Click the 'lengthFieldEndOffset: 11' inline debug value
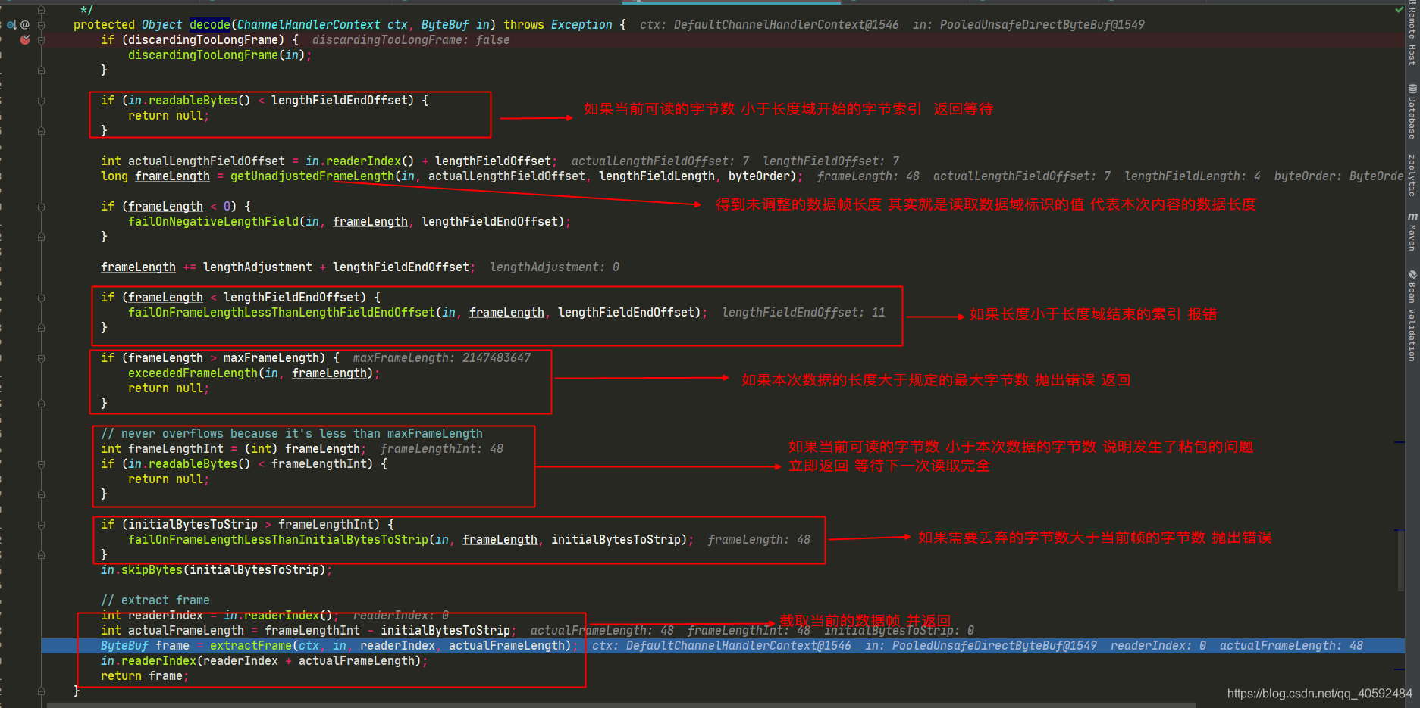 coord(804,313)
